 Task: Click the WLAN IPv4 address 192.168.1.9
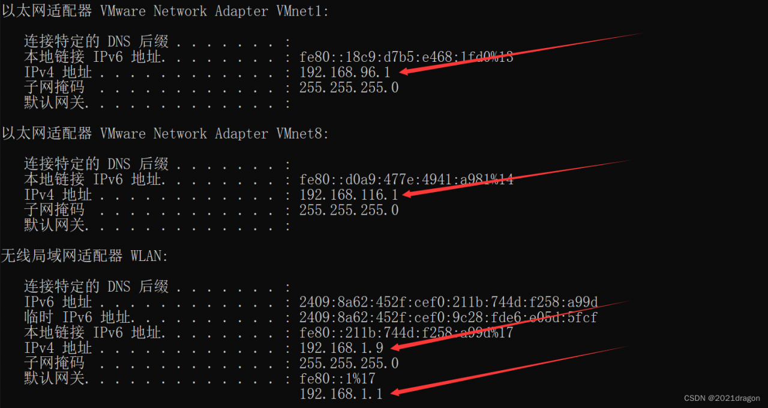[x=341, y=348]
